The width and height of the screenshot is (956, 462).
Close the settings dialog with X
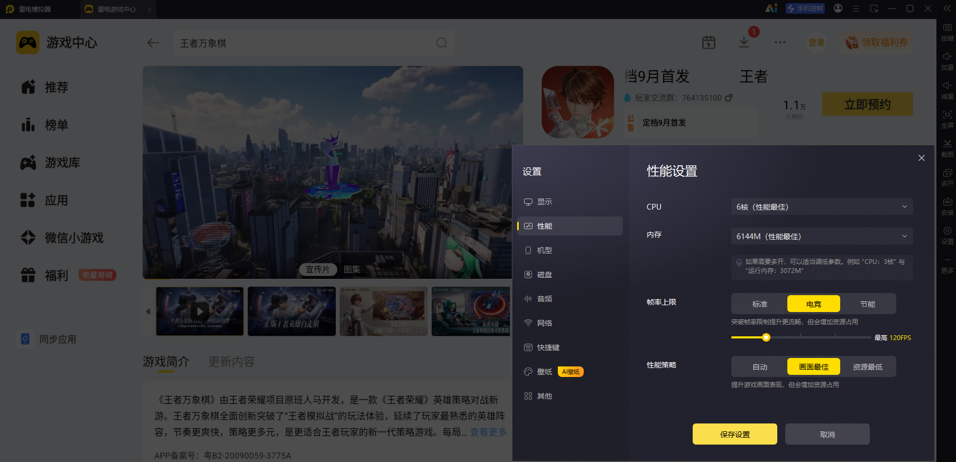coord(922,158)
